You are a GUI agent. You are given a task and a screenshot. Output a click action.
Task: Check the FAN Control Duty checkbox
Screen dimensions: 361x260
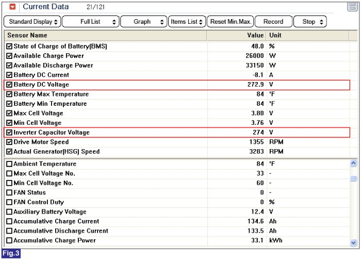pyautogui.click(x=9, y=202)
